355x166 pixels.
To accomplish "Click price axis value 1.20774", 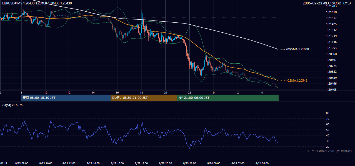I will point(332,66).
